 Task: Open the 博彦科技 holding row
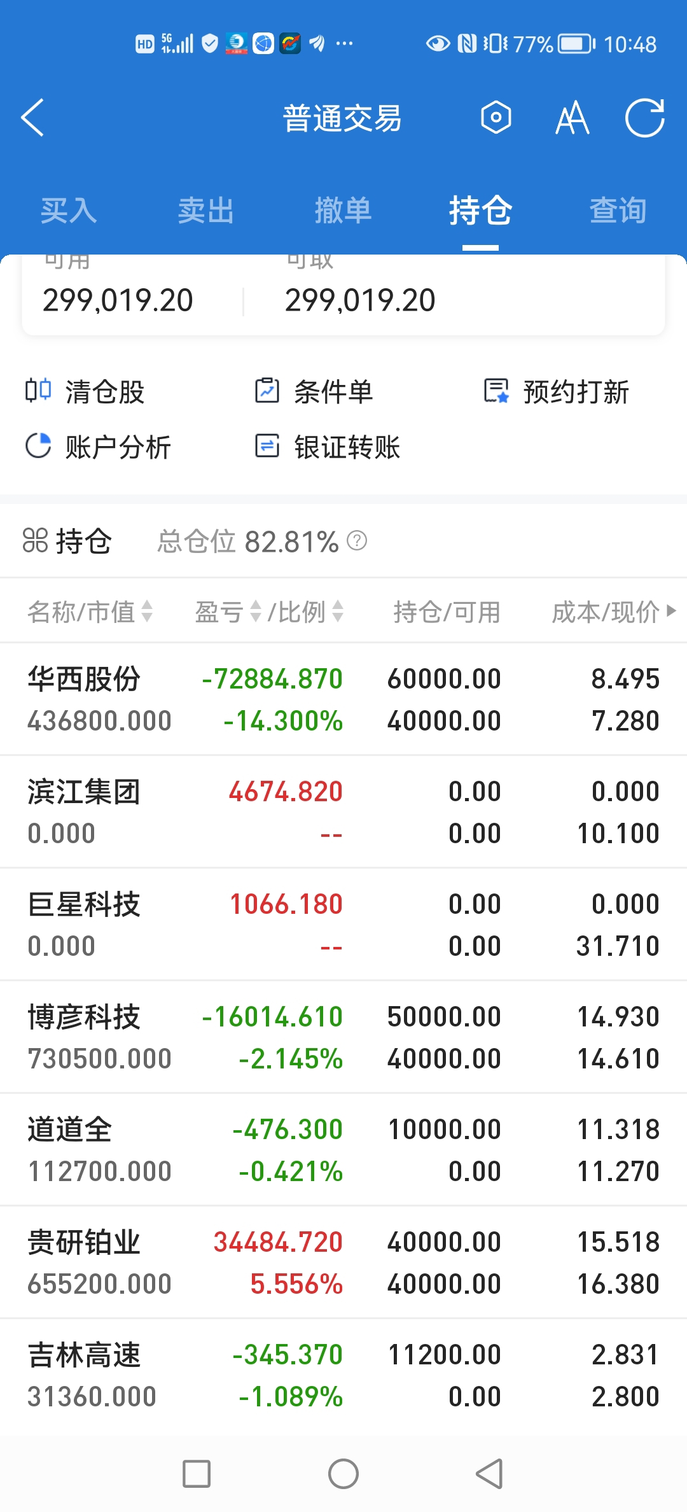tap(343, 1037)
